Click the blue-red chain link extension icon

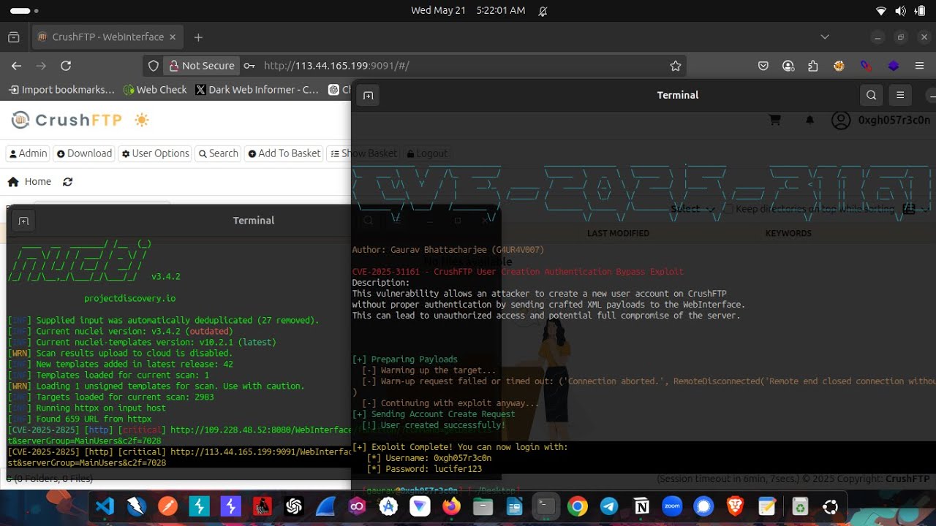point(866,66)
